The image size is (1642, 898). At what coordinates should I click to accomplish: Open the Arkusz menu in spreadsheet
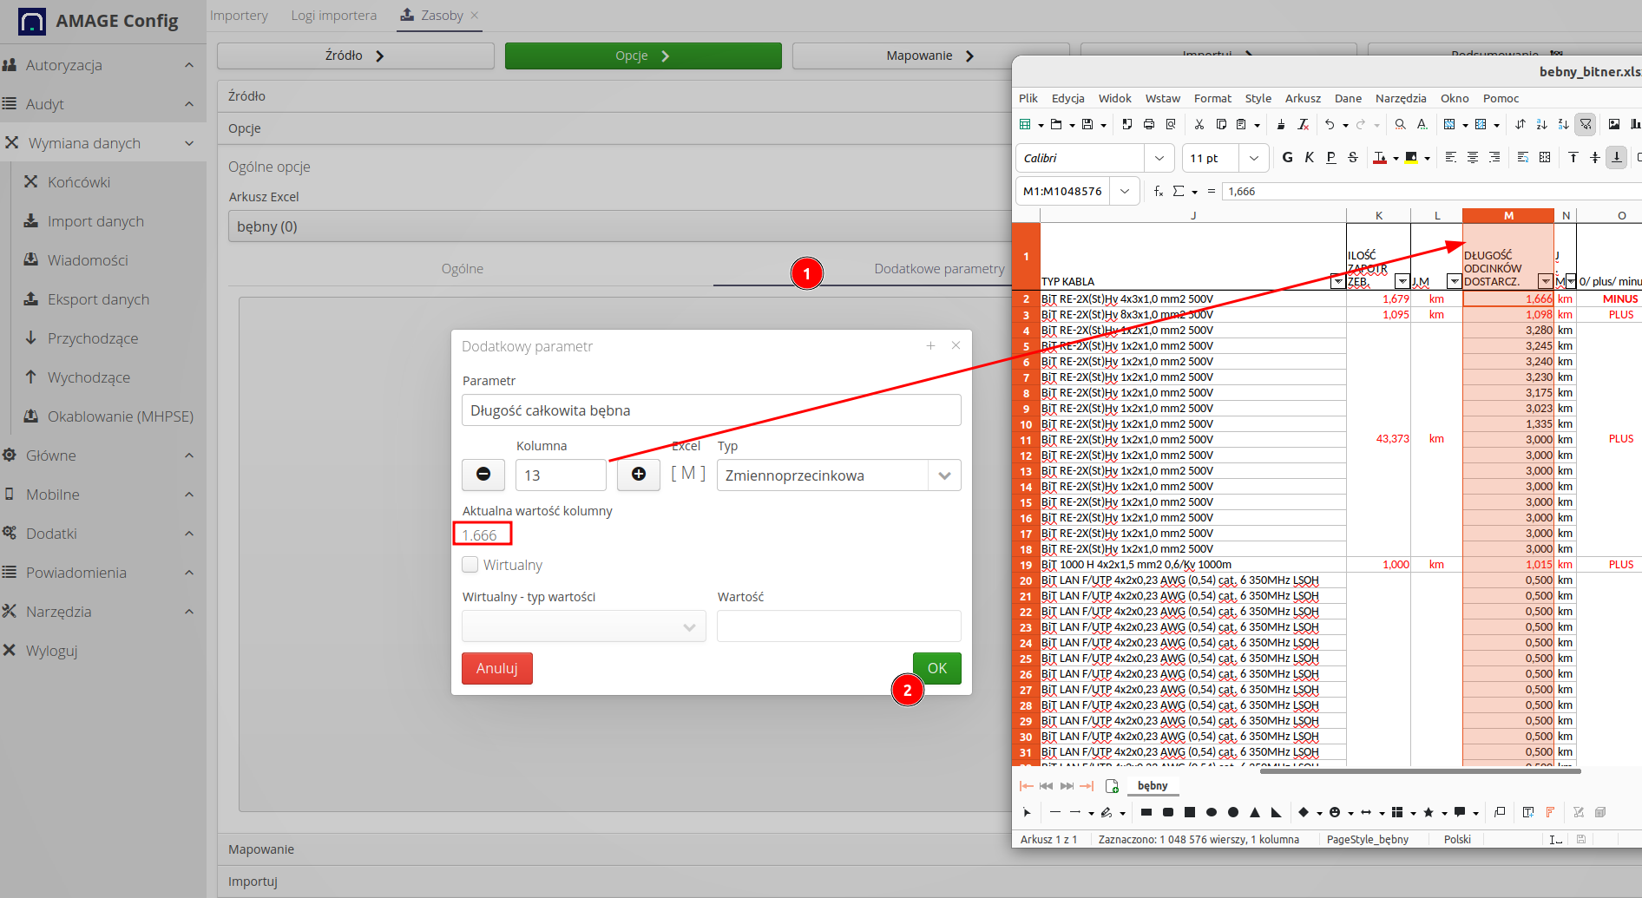click(1302, 99)
